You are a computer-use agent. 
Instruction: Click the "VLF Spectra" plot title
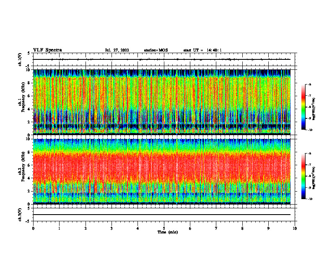[x=47, y=50]
